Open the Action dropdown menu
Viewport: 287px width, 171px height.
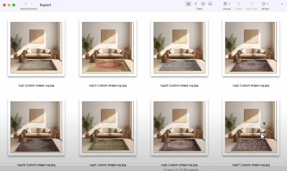click(265, 4)
